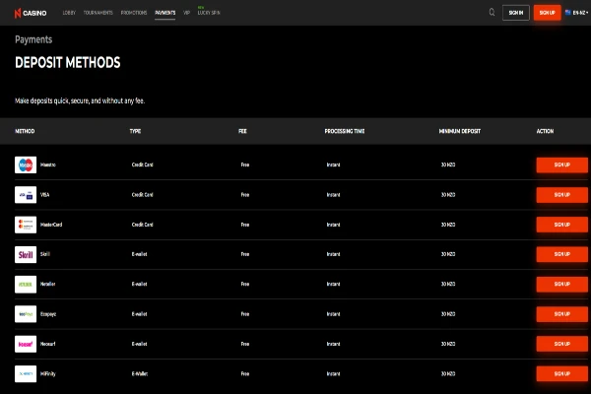This screenshot has width=591, height=394.
Task: Open the Lobby menu item
Action: 69,13
